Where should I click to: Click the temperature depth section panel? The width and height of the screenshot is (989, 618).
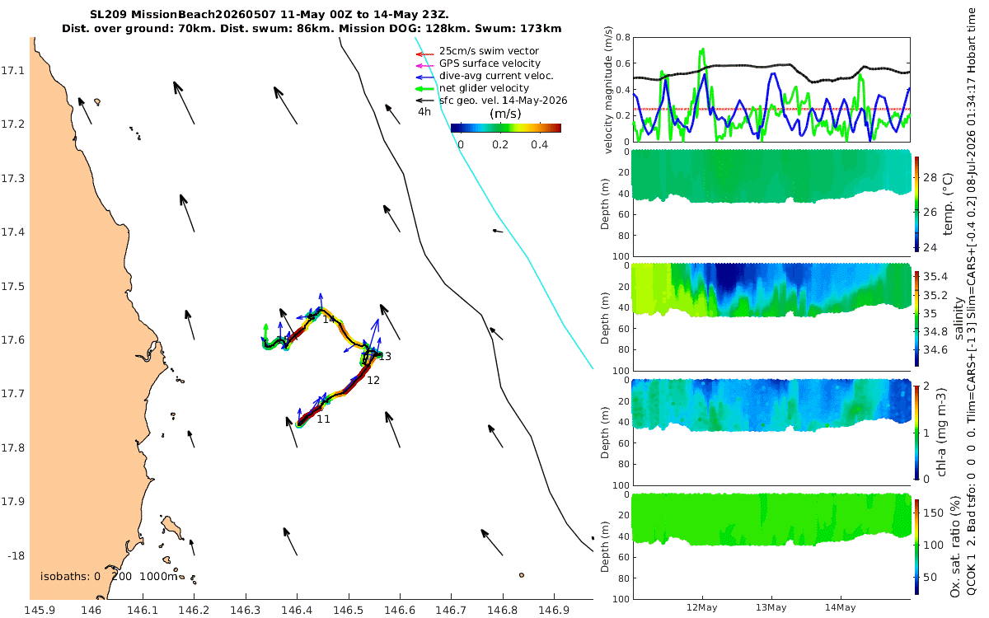771,202
